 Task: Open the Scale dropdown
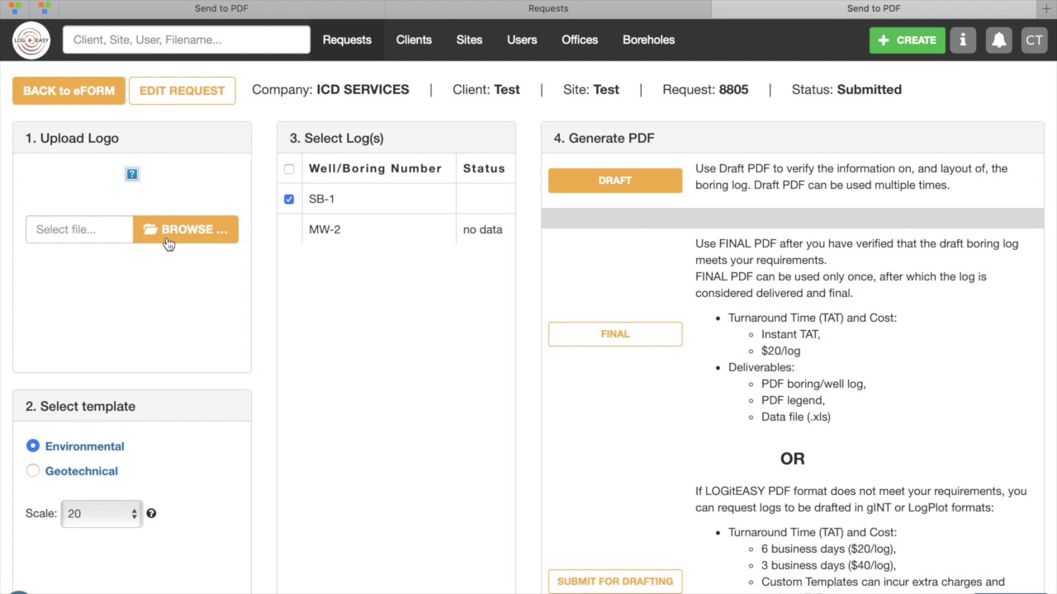click(x=102, y=513)
